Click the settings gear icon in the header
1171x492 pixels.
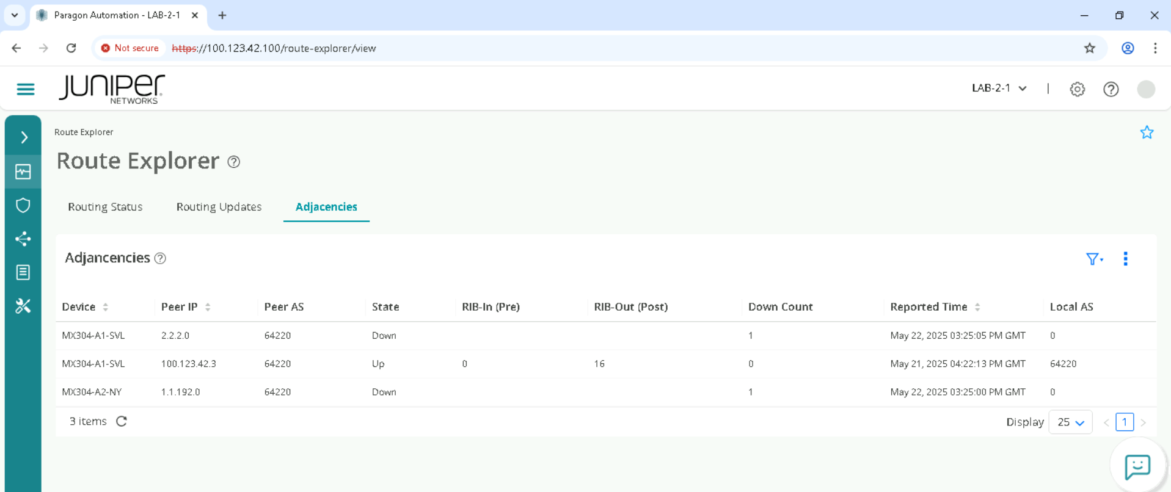1077,89
